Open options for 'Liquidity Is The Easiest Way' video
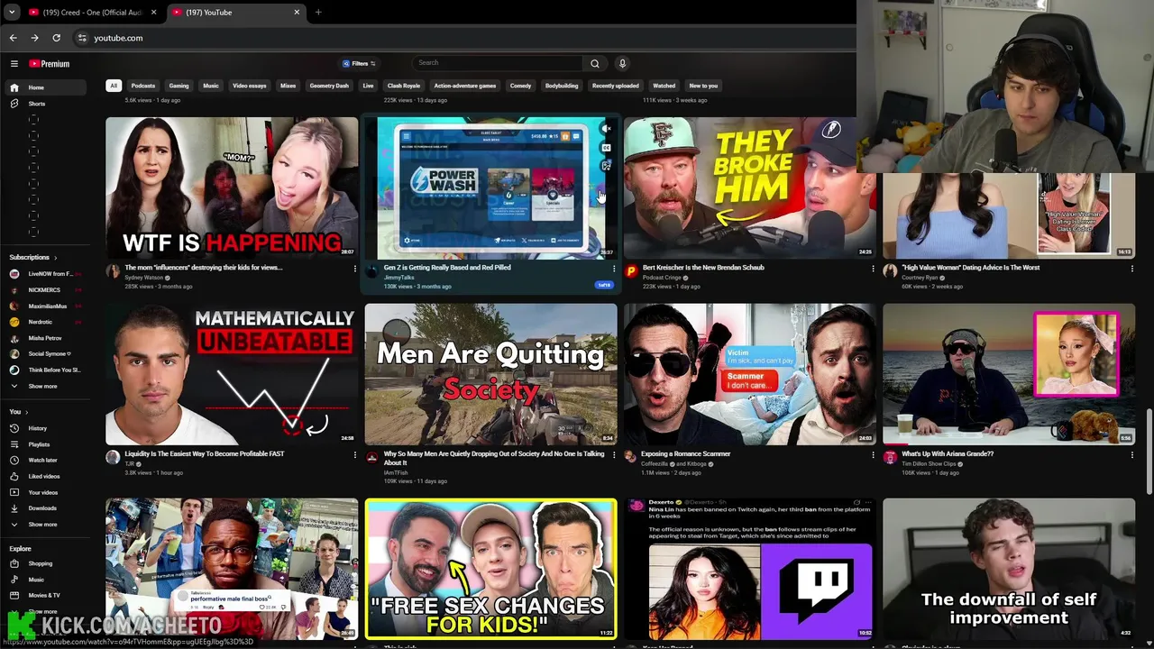This screenshot has width=1154, height=649. pyautogui.click(x=354, y=455)
